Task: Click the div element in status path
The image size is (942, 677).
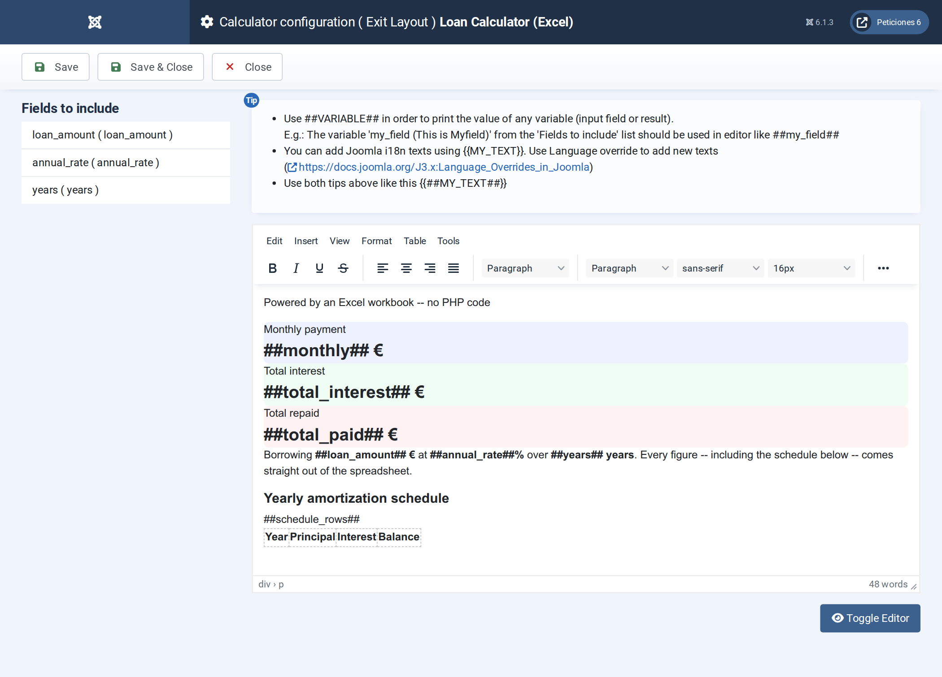Action: tap(264, 584)
